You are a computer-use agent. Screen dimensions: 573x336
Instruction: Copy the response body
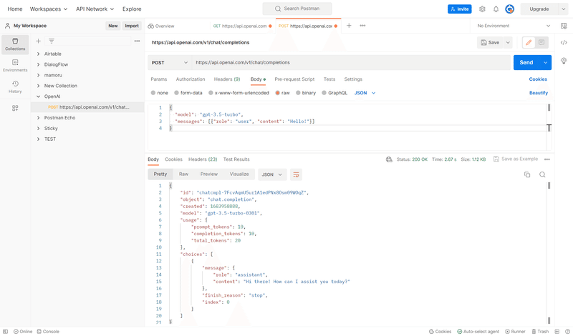point(527,174)
